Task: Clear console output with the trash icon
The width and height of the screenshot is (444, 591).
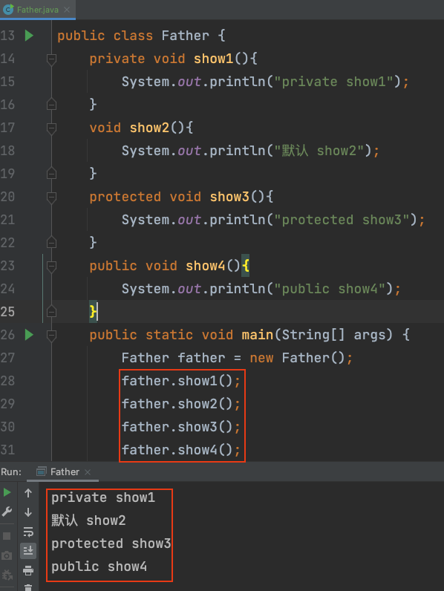Action: pos(28,587)
